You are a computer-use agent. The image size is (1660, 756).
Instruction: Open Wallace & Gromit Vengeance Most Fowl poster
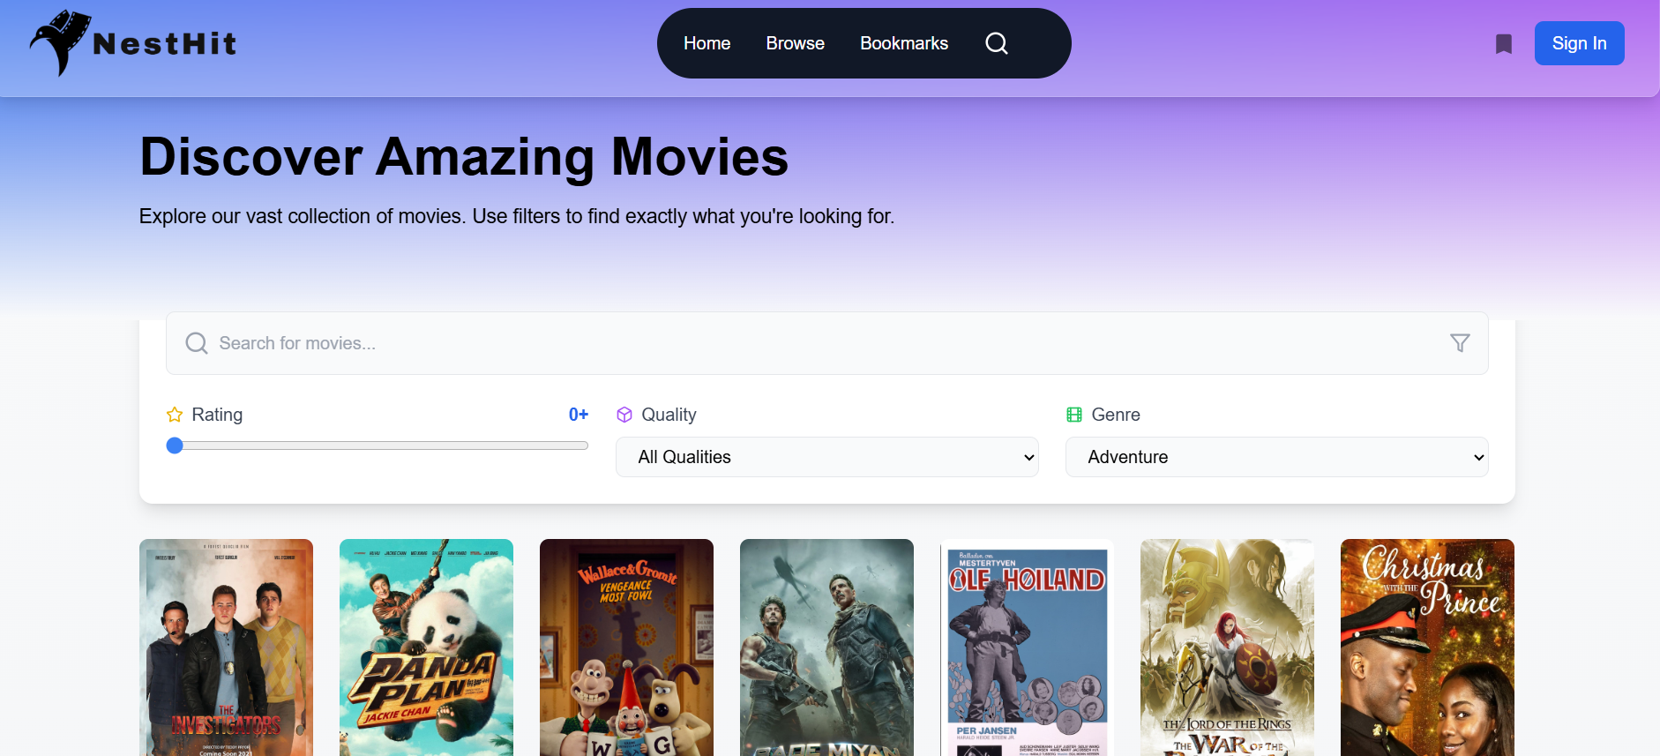(626, 647)
